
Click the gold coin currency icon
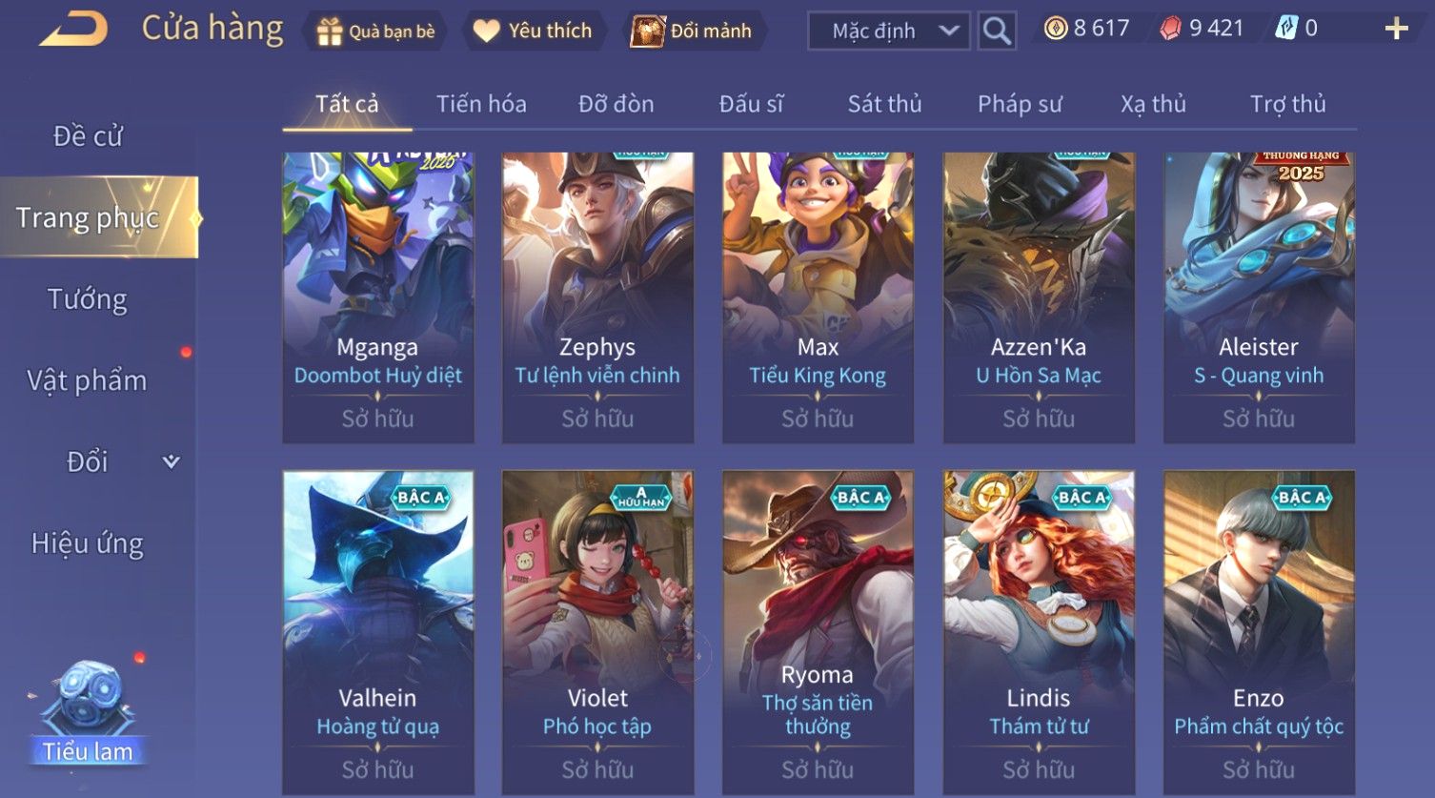pyautogui.click(x=1056, y=29)
